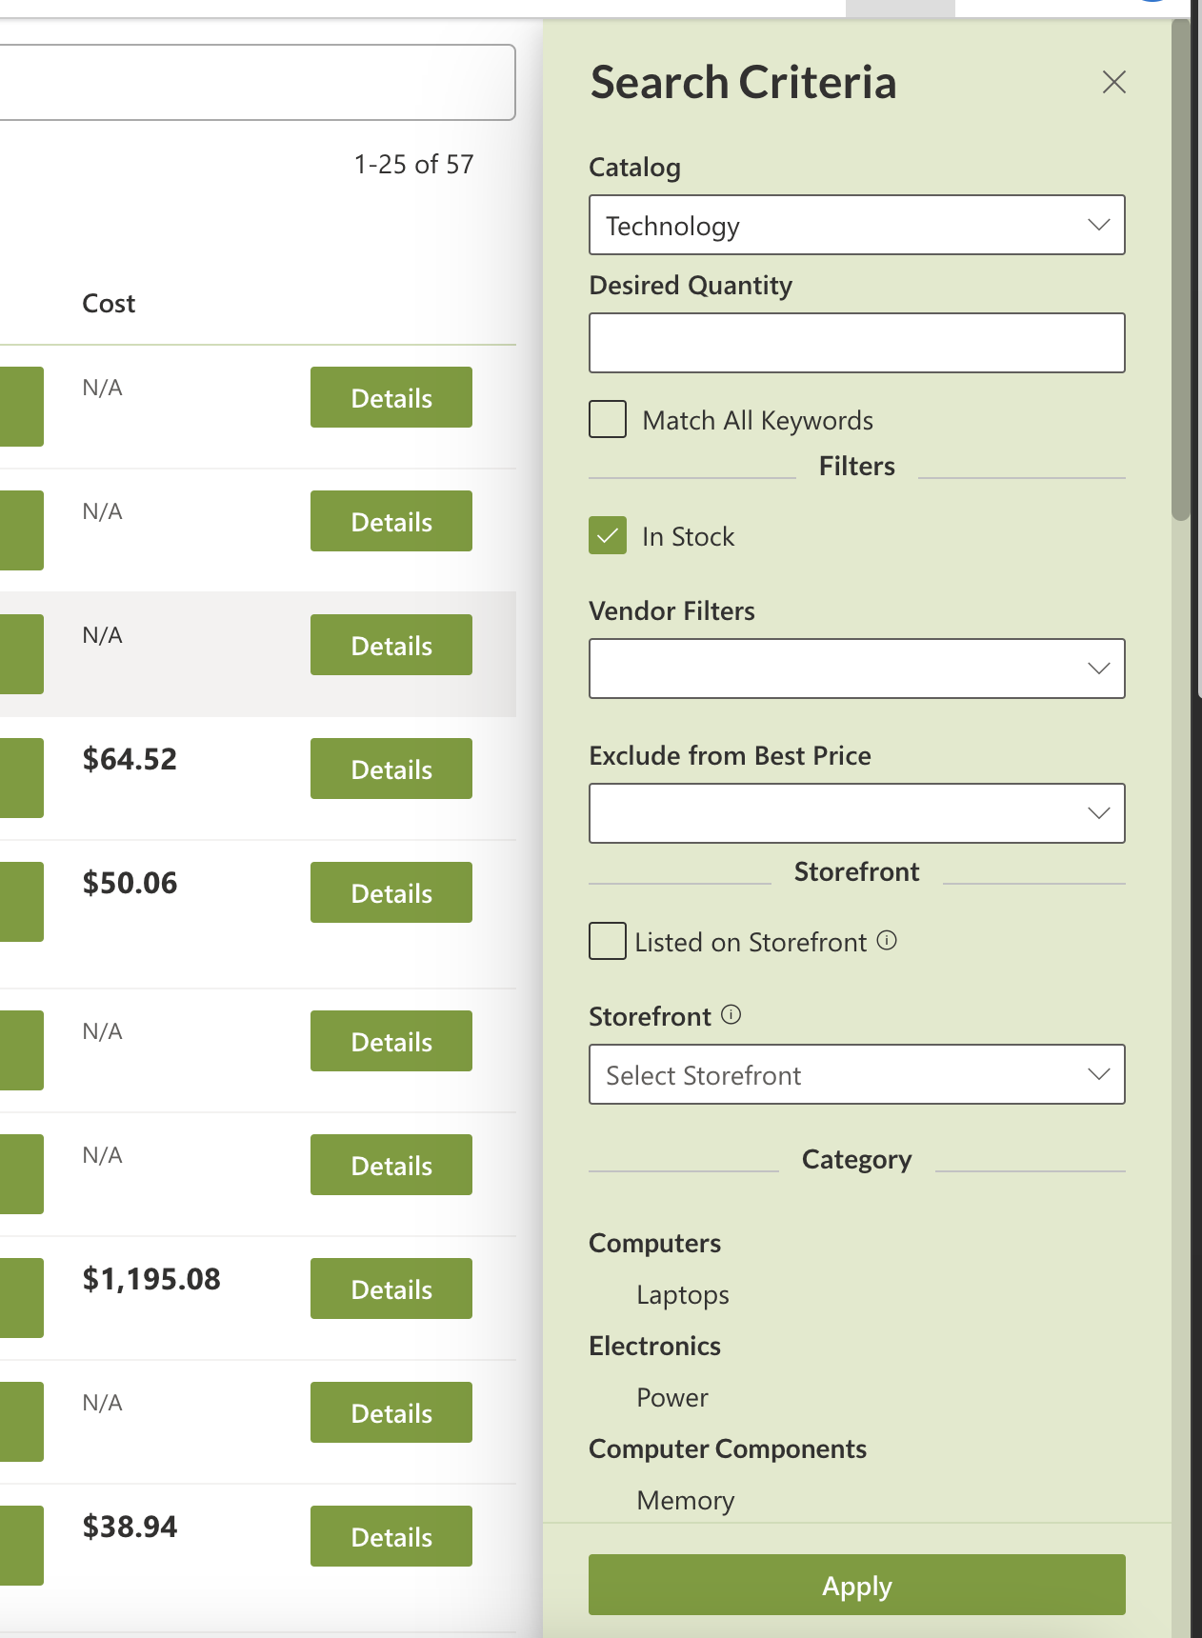The width and height of the screenshot is (1202, 1638).
Task: Open Details for the $64.52 item
Action: click(391, 769)
